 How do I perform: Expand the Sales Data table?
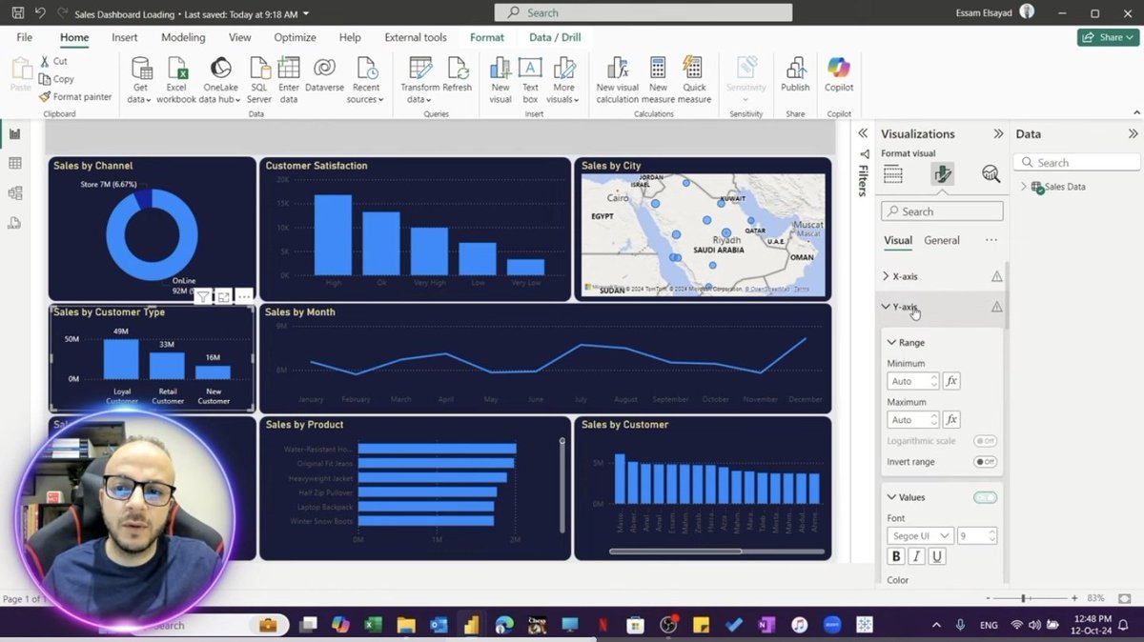1024,187
